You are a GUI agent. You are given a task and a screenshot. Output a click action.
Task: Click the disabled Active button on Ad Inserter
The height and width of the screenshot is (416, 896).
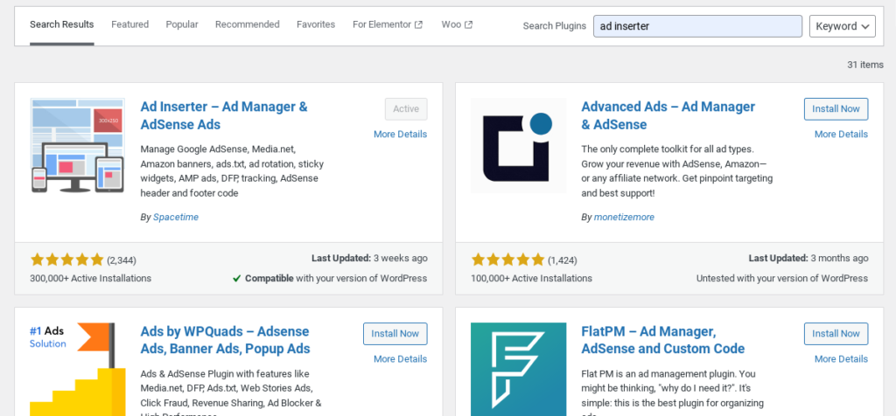(x=406, y=109)
